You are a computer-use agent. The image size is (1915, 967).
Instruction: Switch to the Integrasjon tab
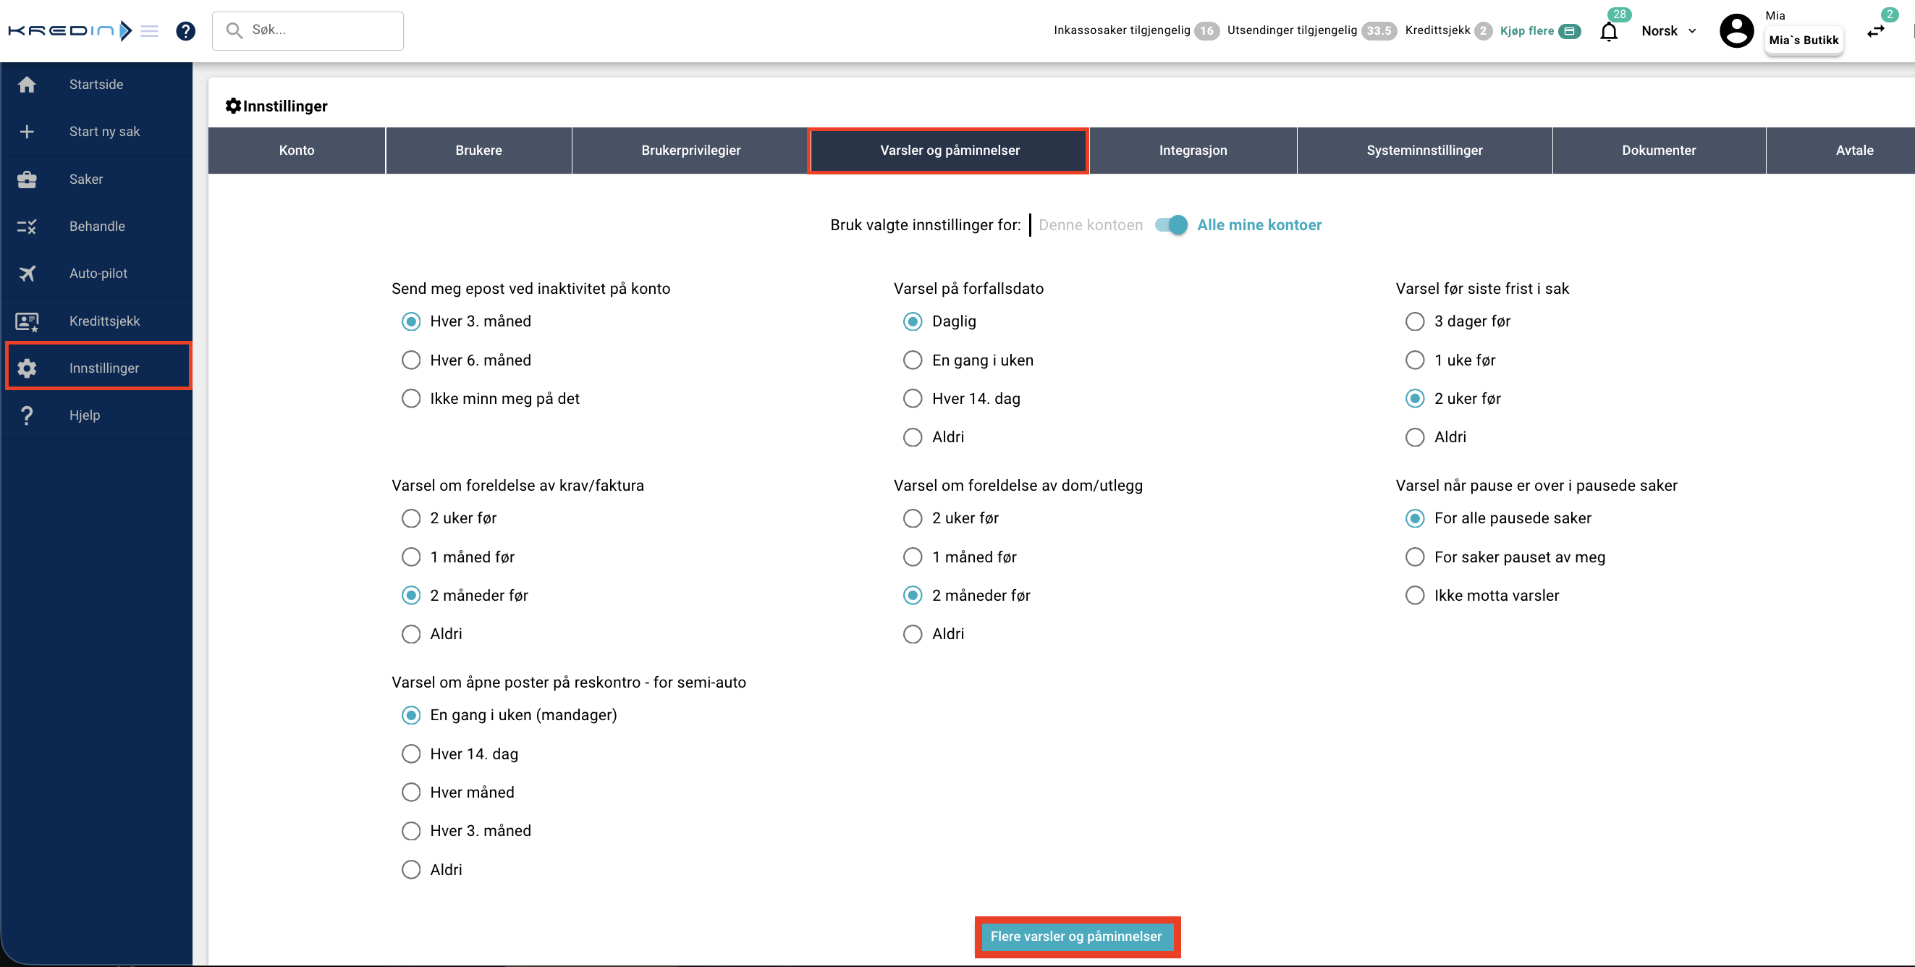[x=1193, y=151]
